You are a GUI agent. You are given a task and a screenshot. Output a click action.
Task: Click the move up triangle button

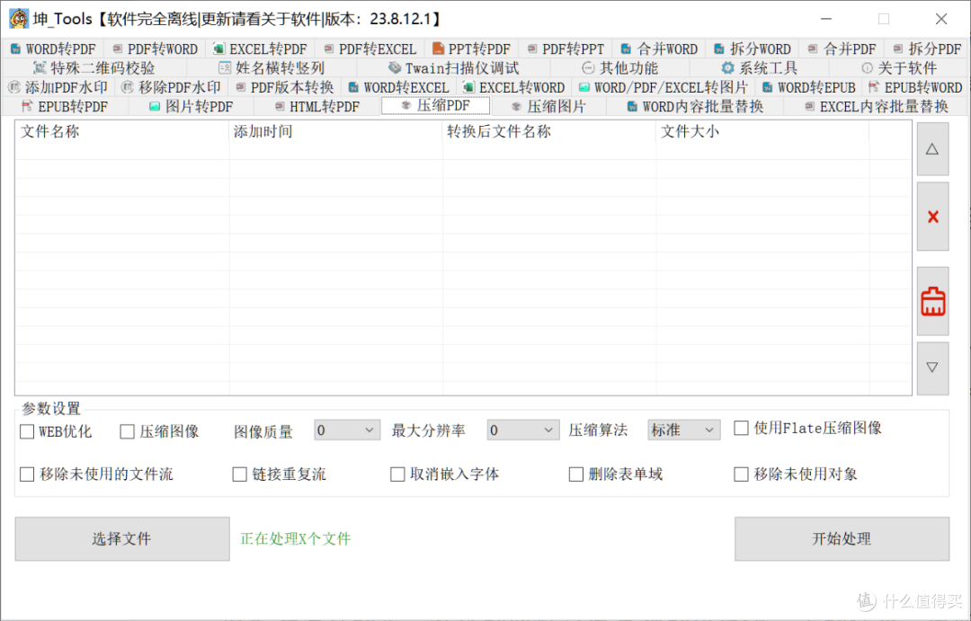[x=932, y=149]
